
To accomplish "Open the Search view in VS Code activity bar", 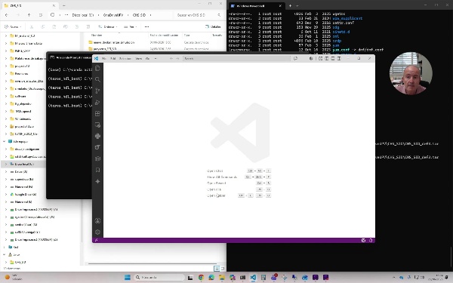I will (x=97, y=79).
